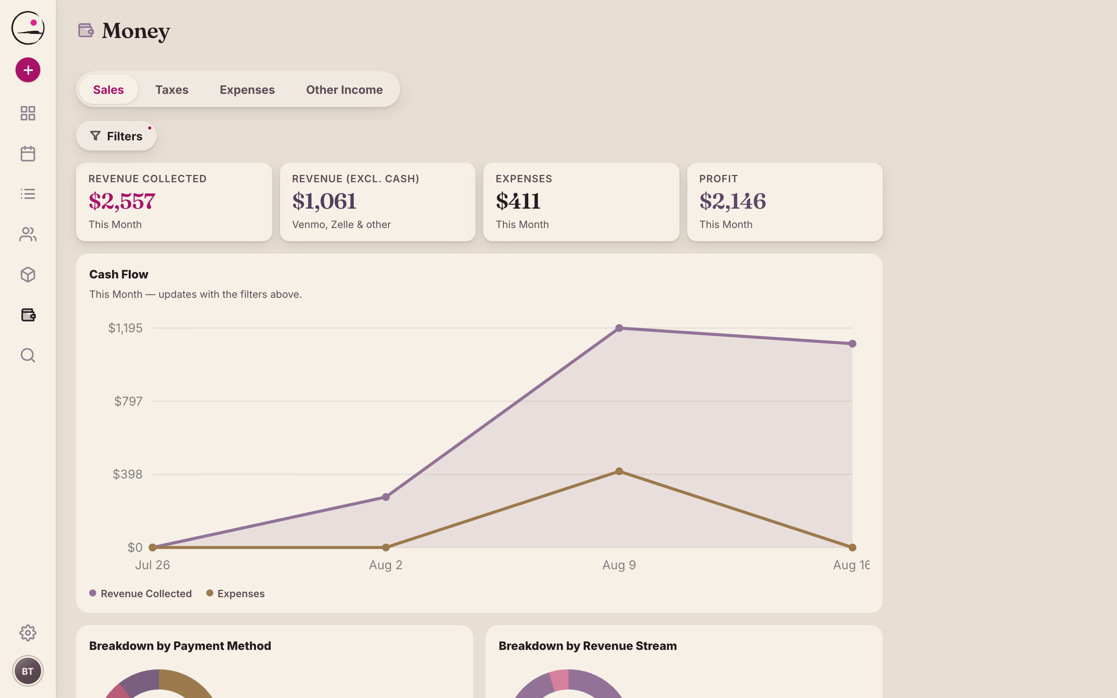Click the Aug 9 revenue data point
The image size is (1117, 698).
pyautogui.click(x=619, y=328)
